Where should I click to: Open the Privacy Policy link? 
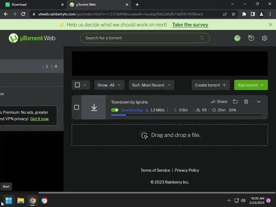click(187, 170)
